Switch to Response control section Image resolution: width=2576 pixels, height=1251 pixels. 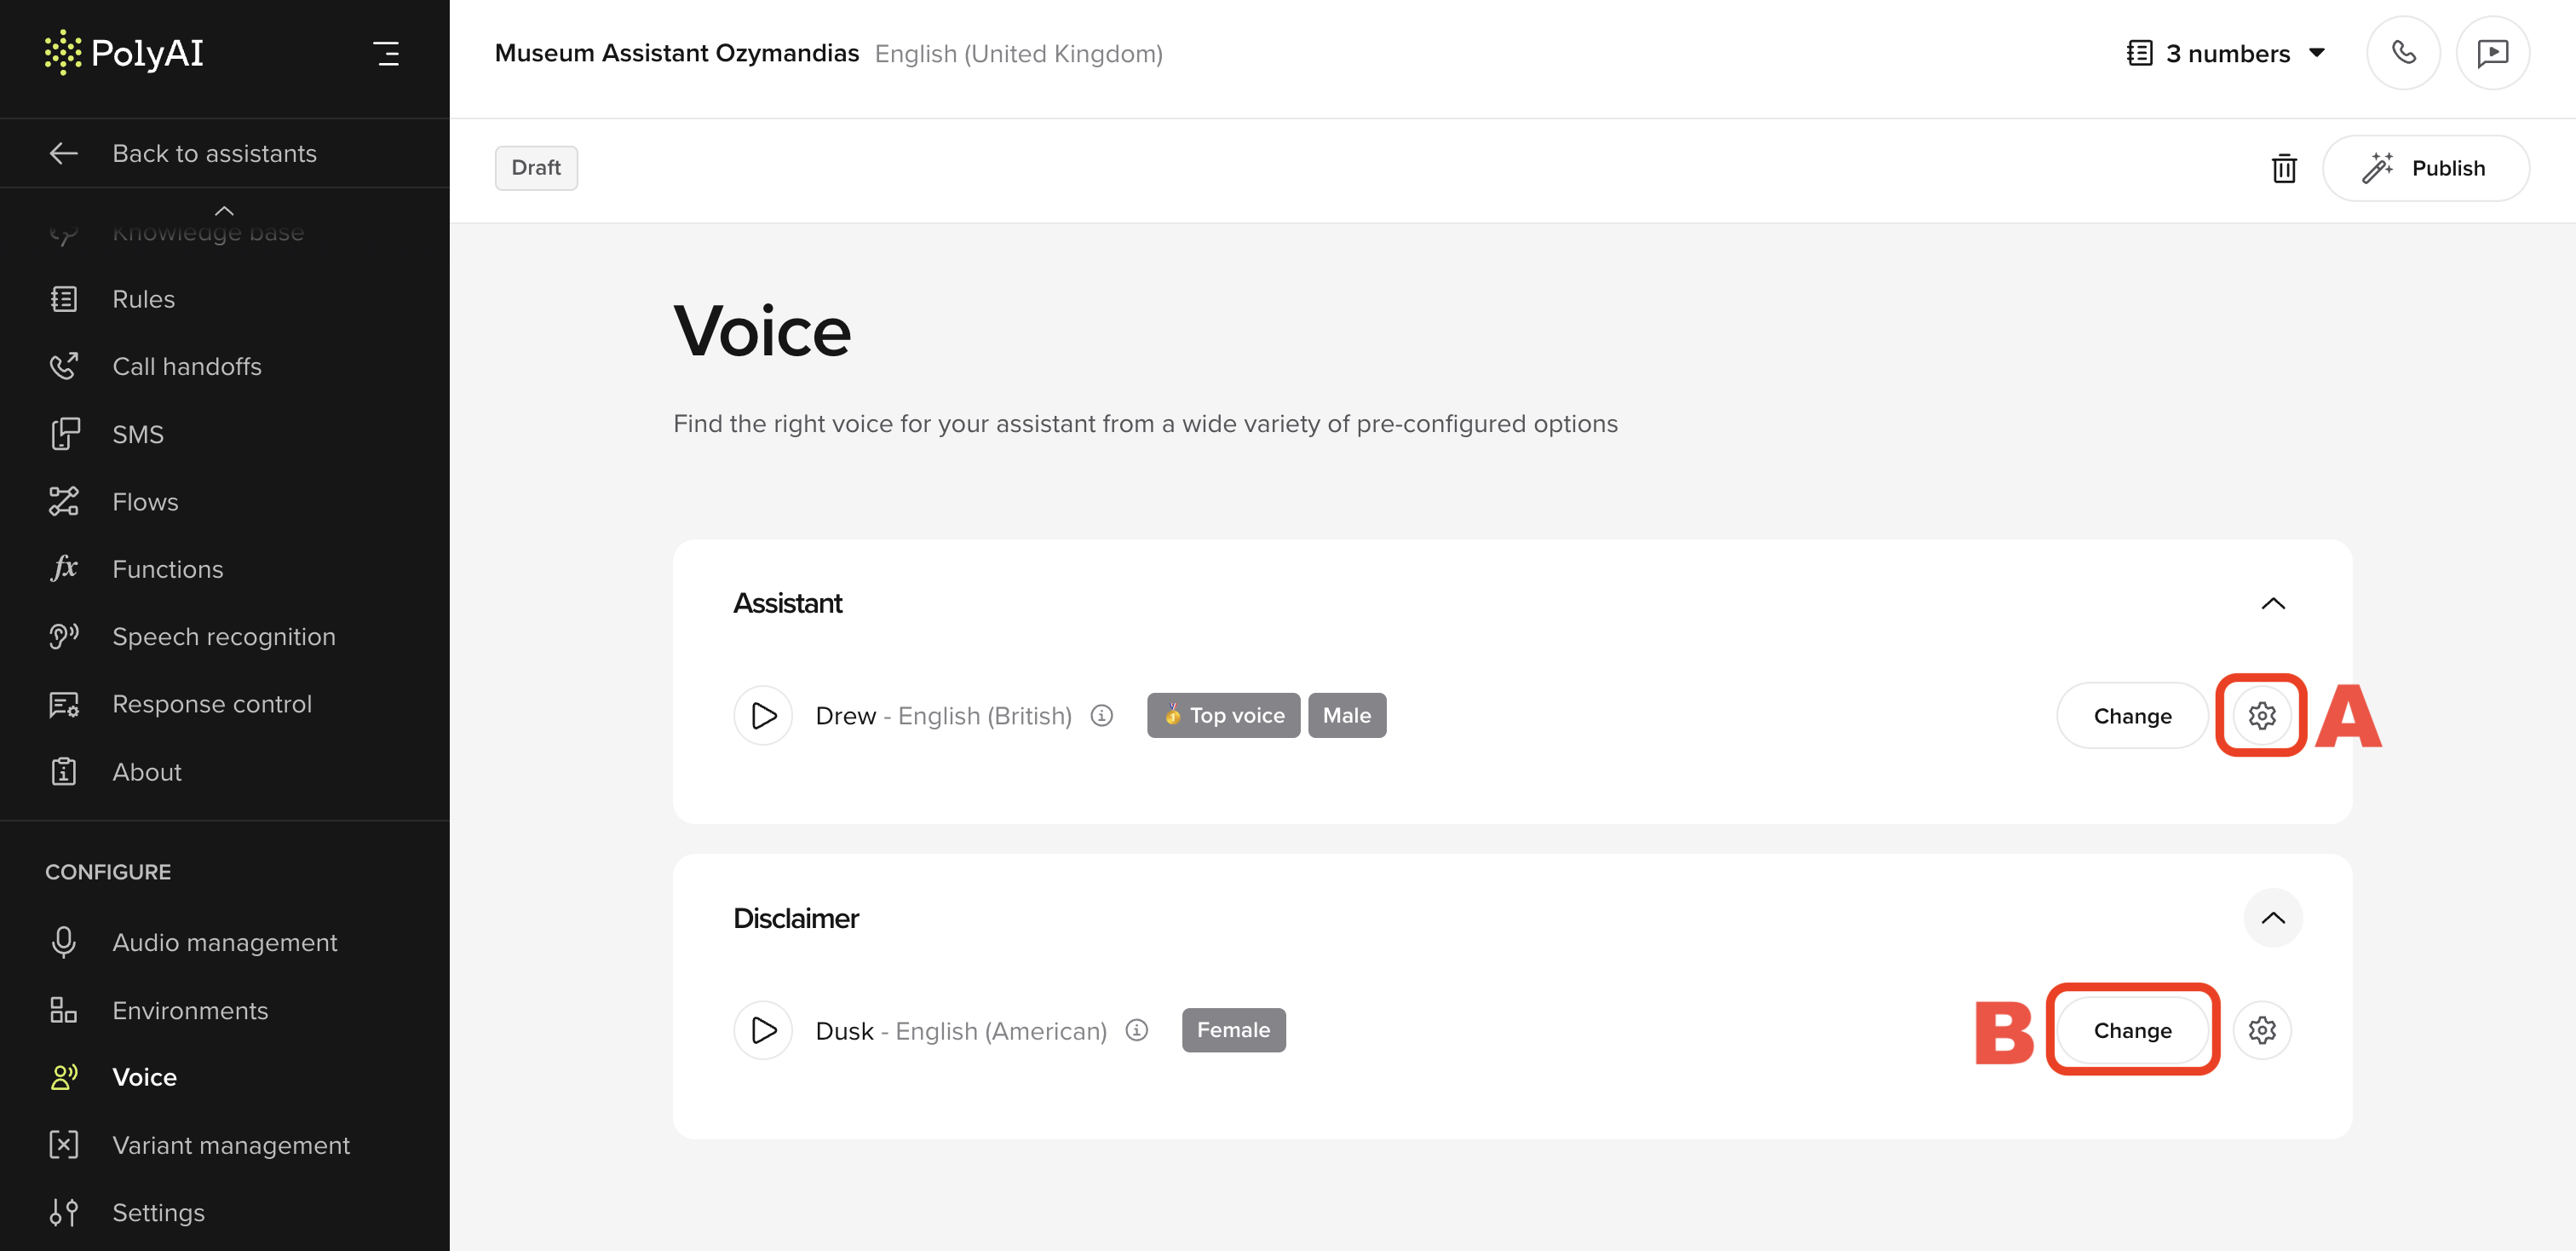coord(212,703)
